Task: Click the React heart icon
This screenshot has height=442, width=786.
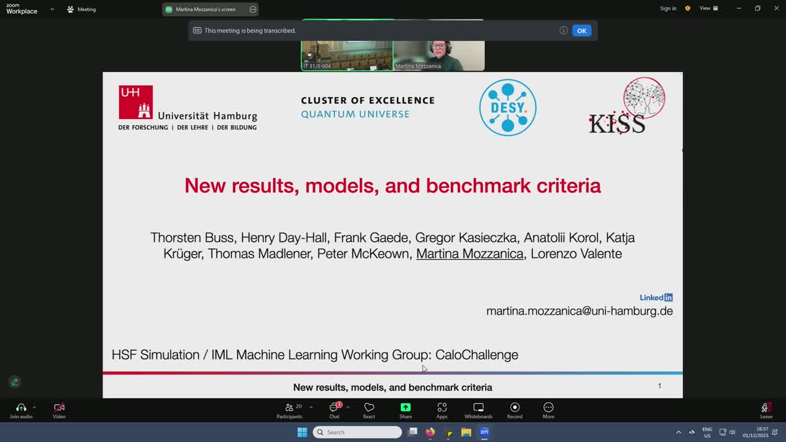Action: (x=369, y=408)
